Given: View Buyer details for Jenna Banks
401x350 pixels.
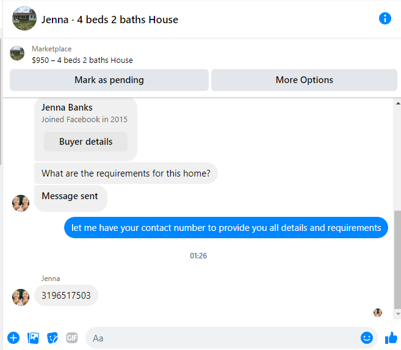Looking at the screenshot, I should [85, 142].
